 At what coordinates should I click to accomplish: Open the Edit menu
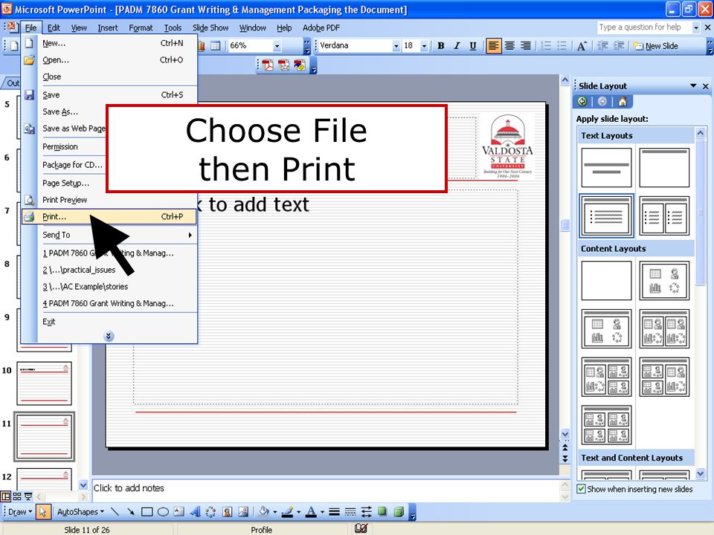click(54, 27)
